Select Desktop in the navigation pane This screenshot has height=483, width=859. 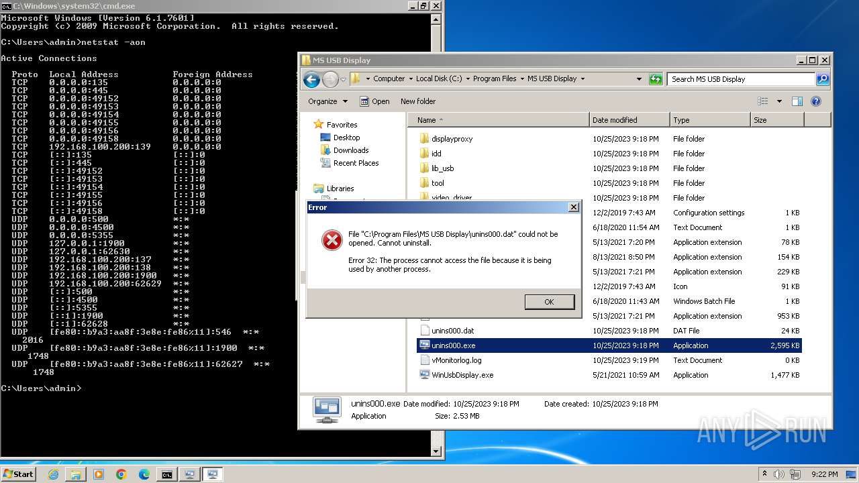click(346, 138)
